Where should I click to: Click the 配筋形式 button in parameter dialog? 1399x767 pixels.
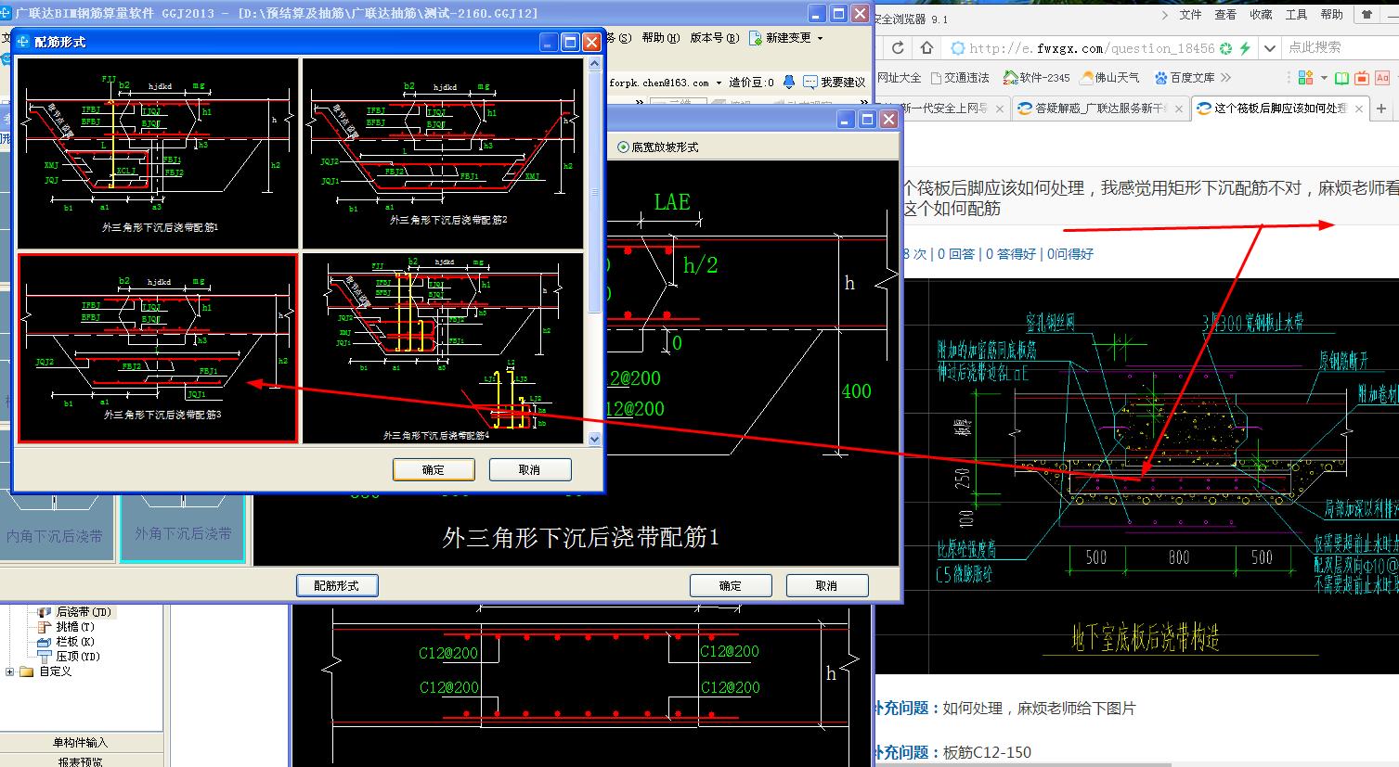click(337, 585)
